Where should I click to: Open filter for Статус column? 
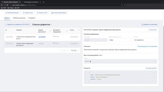click(x=79, y=30)
